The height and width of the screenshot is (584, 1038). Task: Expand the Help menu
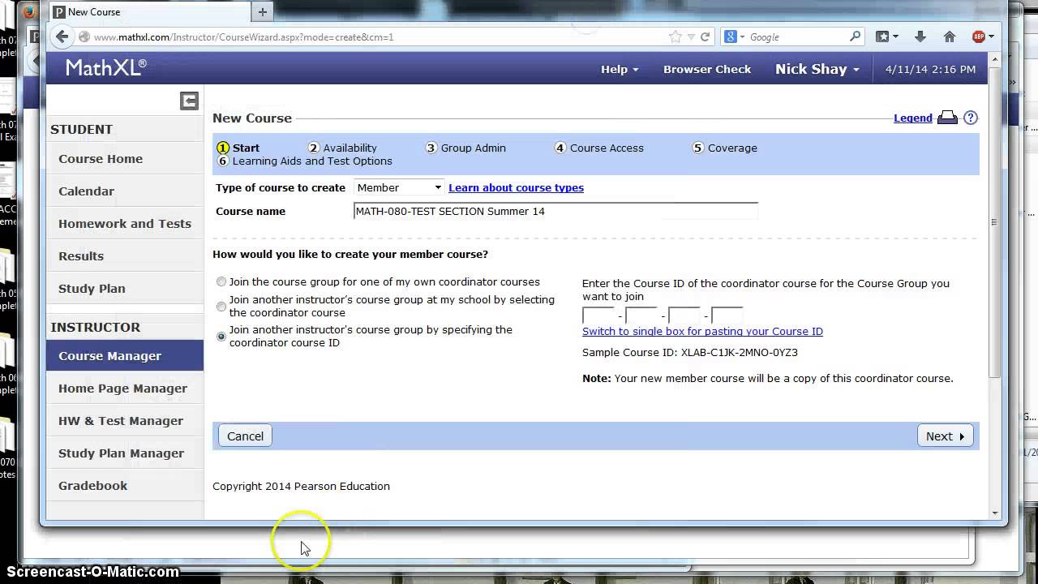620,69
